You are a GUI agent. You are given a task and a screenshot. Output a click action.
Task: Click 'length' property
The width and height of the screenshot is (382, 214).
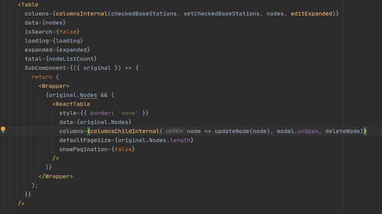180,140
